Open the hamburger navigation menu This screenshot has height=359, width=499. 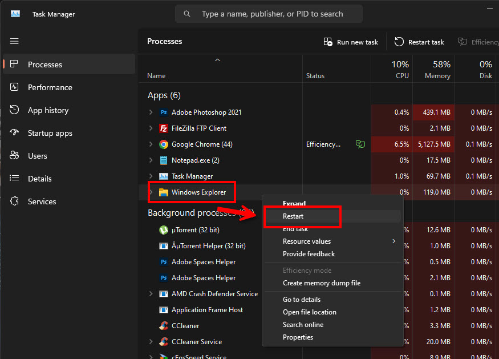click(14, 42)
